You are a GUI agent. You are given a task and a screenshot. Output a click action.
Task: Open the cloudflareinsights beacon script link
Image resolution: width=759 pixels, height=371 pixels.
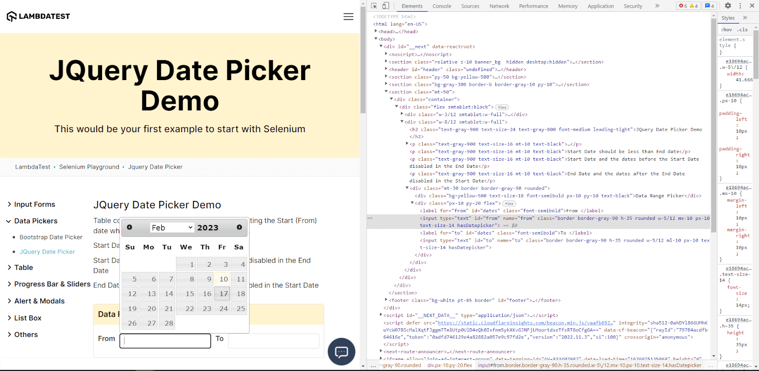coord(526,323)
